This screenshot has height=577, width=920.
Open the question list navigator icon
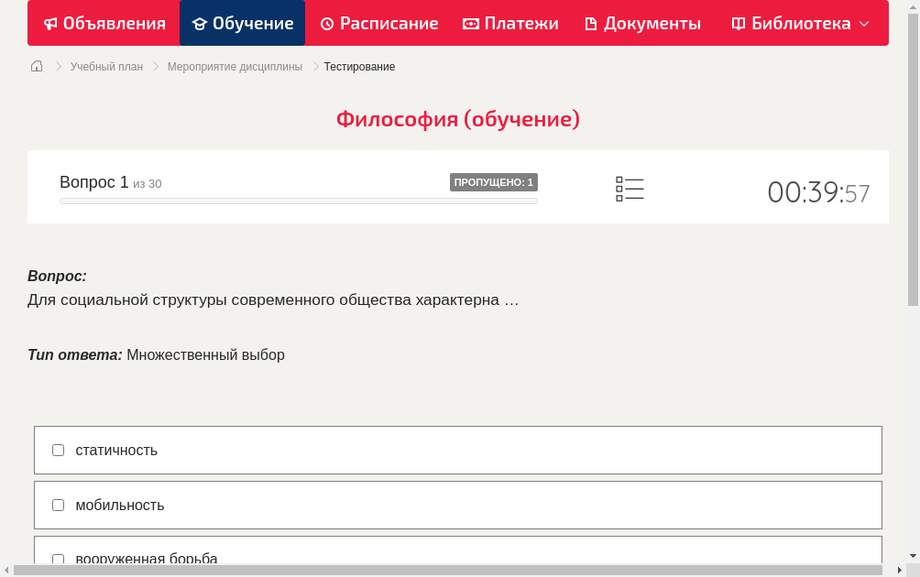click(630, 189)
